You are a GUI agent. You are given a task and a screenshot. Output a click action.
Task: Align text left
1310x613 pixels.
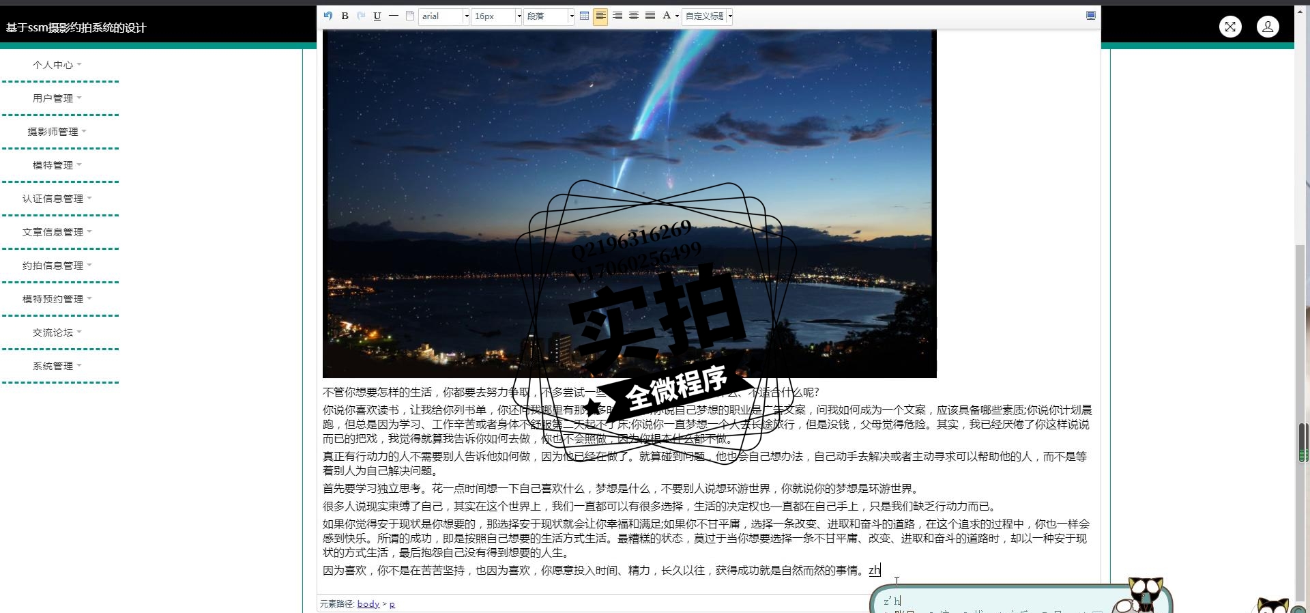coord(600,16)
